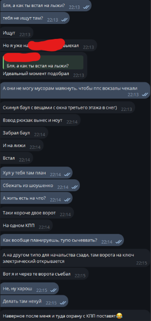The image size is (151, 321).
Task: Click read receipt on 'А жить есть на что?'
Action: (67, 200)
